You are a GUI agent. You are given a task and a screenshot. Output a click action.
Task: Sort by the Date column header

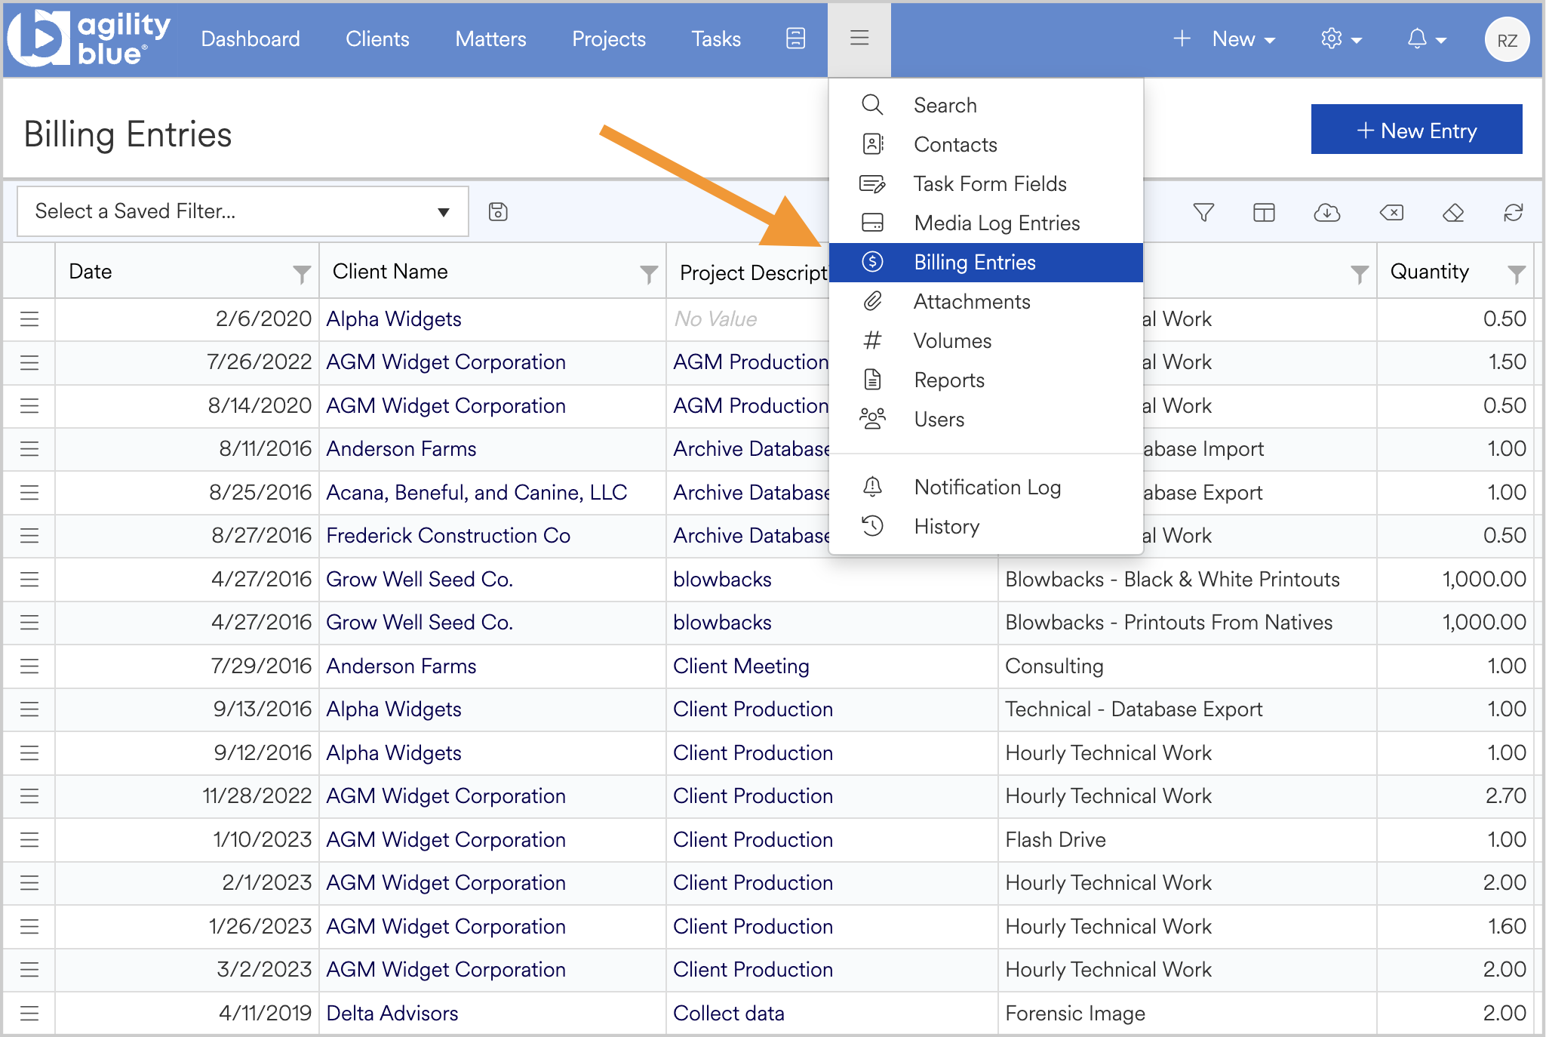(x=91, y=272)
